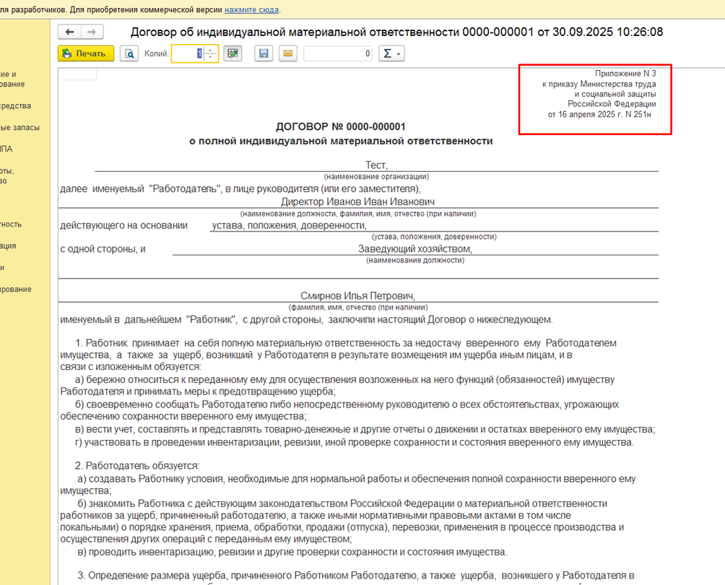725x585 pixels.
Task: Open print preview magnifier icon
Action: [x=129, y=53]
